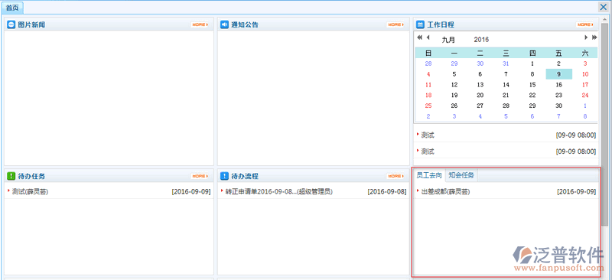This screenshot has height=280, width=612.
Task: Click the 通知公告 speaker icon
Action: pos(224,24)
